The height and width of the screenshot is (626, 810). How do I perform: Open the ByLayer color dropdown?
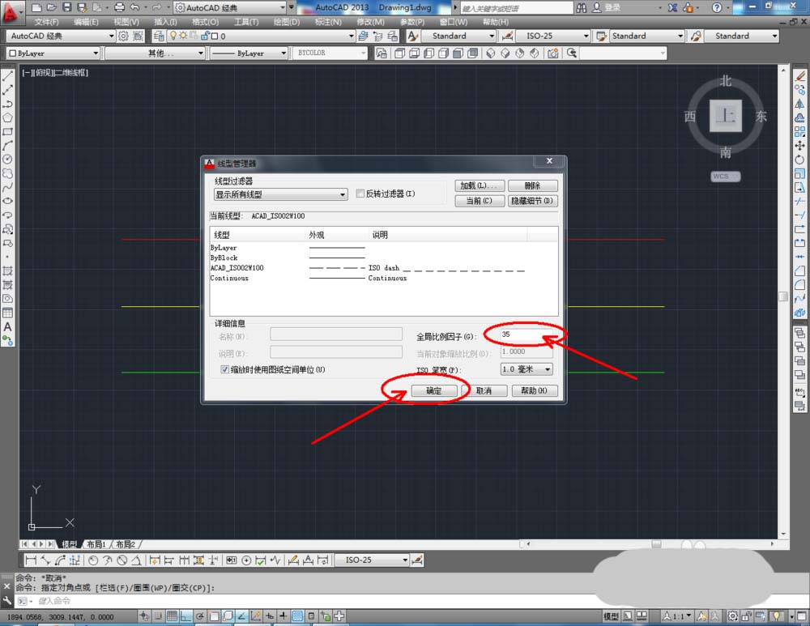point(53,53)
